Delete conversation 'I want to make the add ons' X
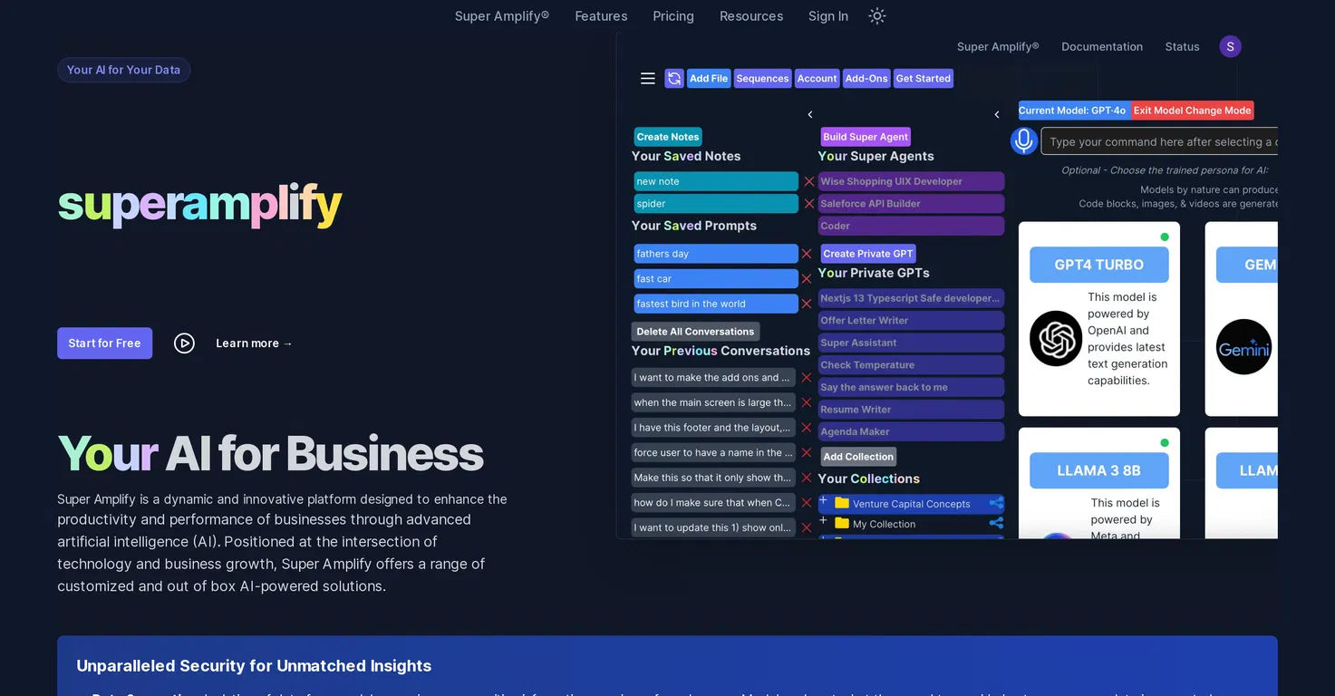This screenshot has height=696, width=1335. point(807,378)
